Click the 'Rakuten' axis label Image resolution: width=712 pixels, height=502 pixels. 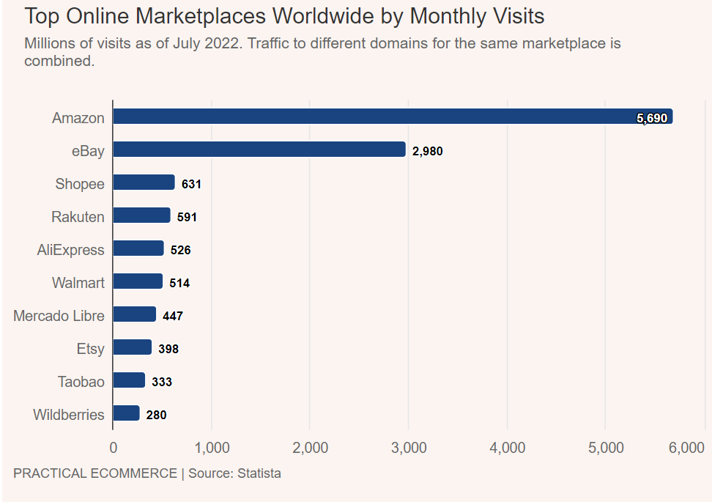pos(78,217)
